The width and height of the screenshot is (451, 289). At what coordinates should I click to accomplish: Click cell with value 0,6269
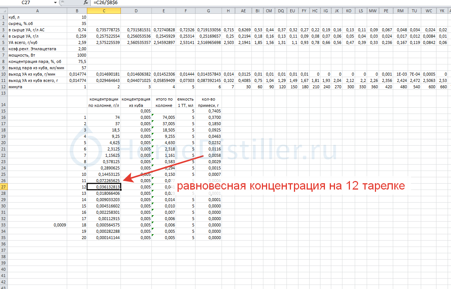(x=244, y=30)
